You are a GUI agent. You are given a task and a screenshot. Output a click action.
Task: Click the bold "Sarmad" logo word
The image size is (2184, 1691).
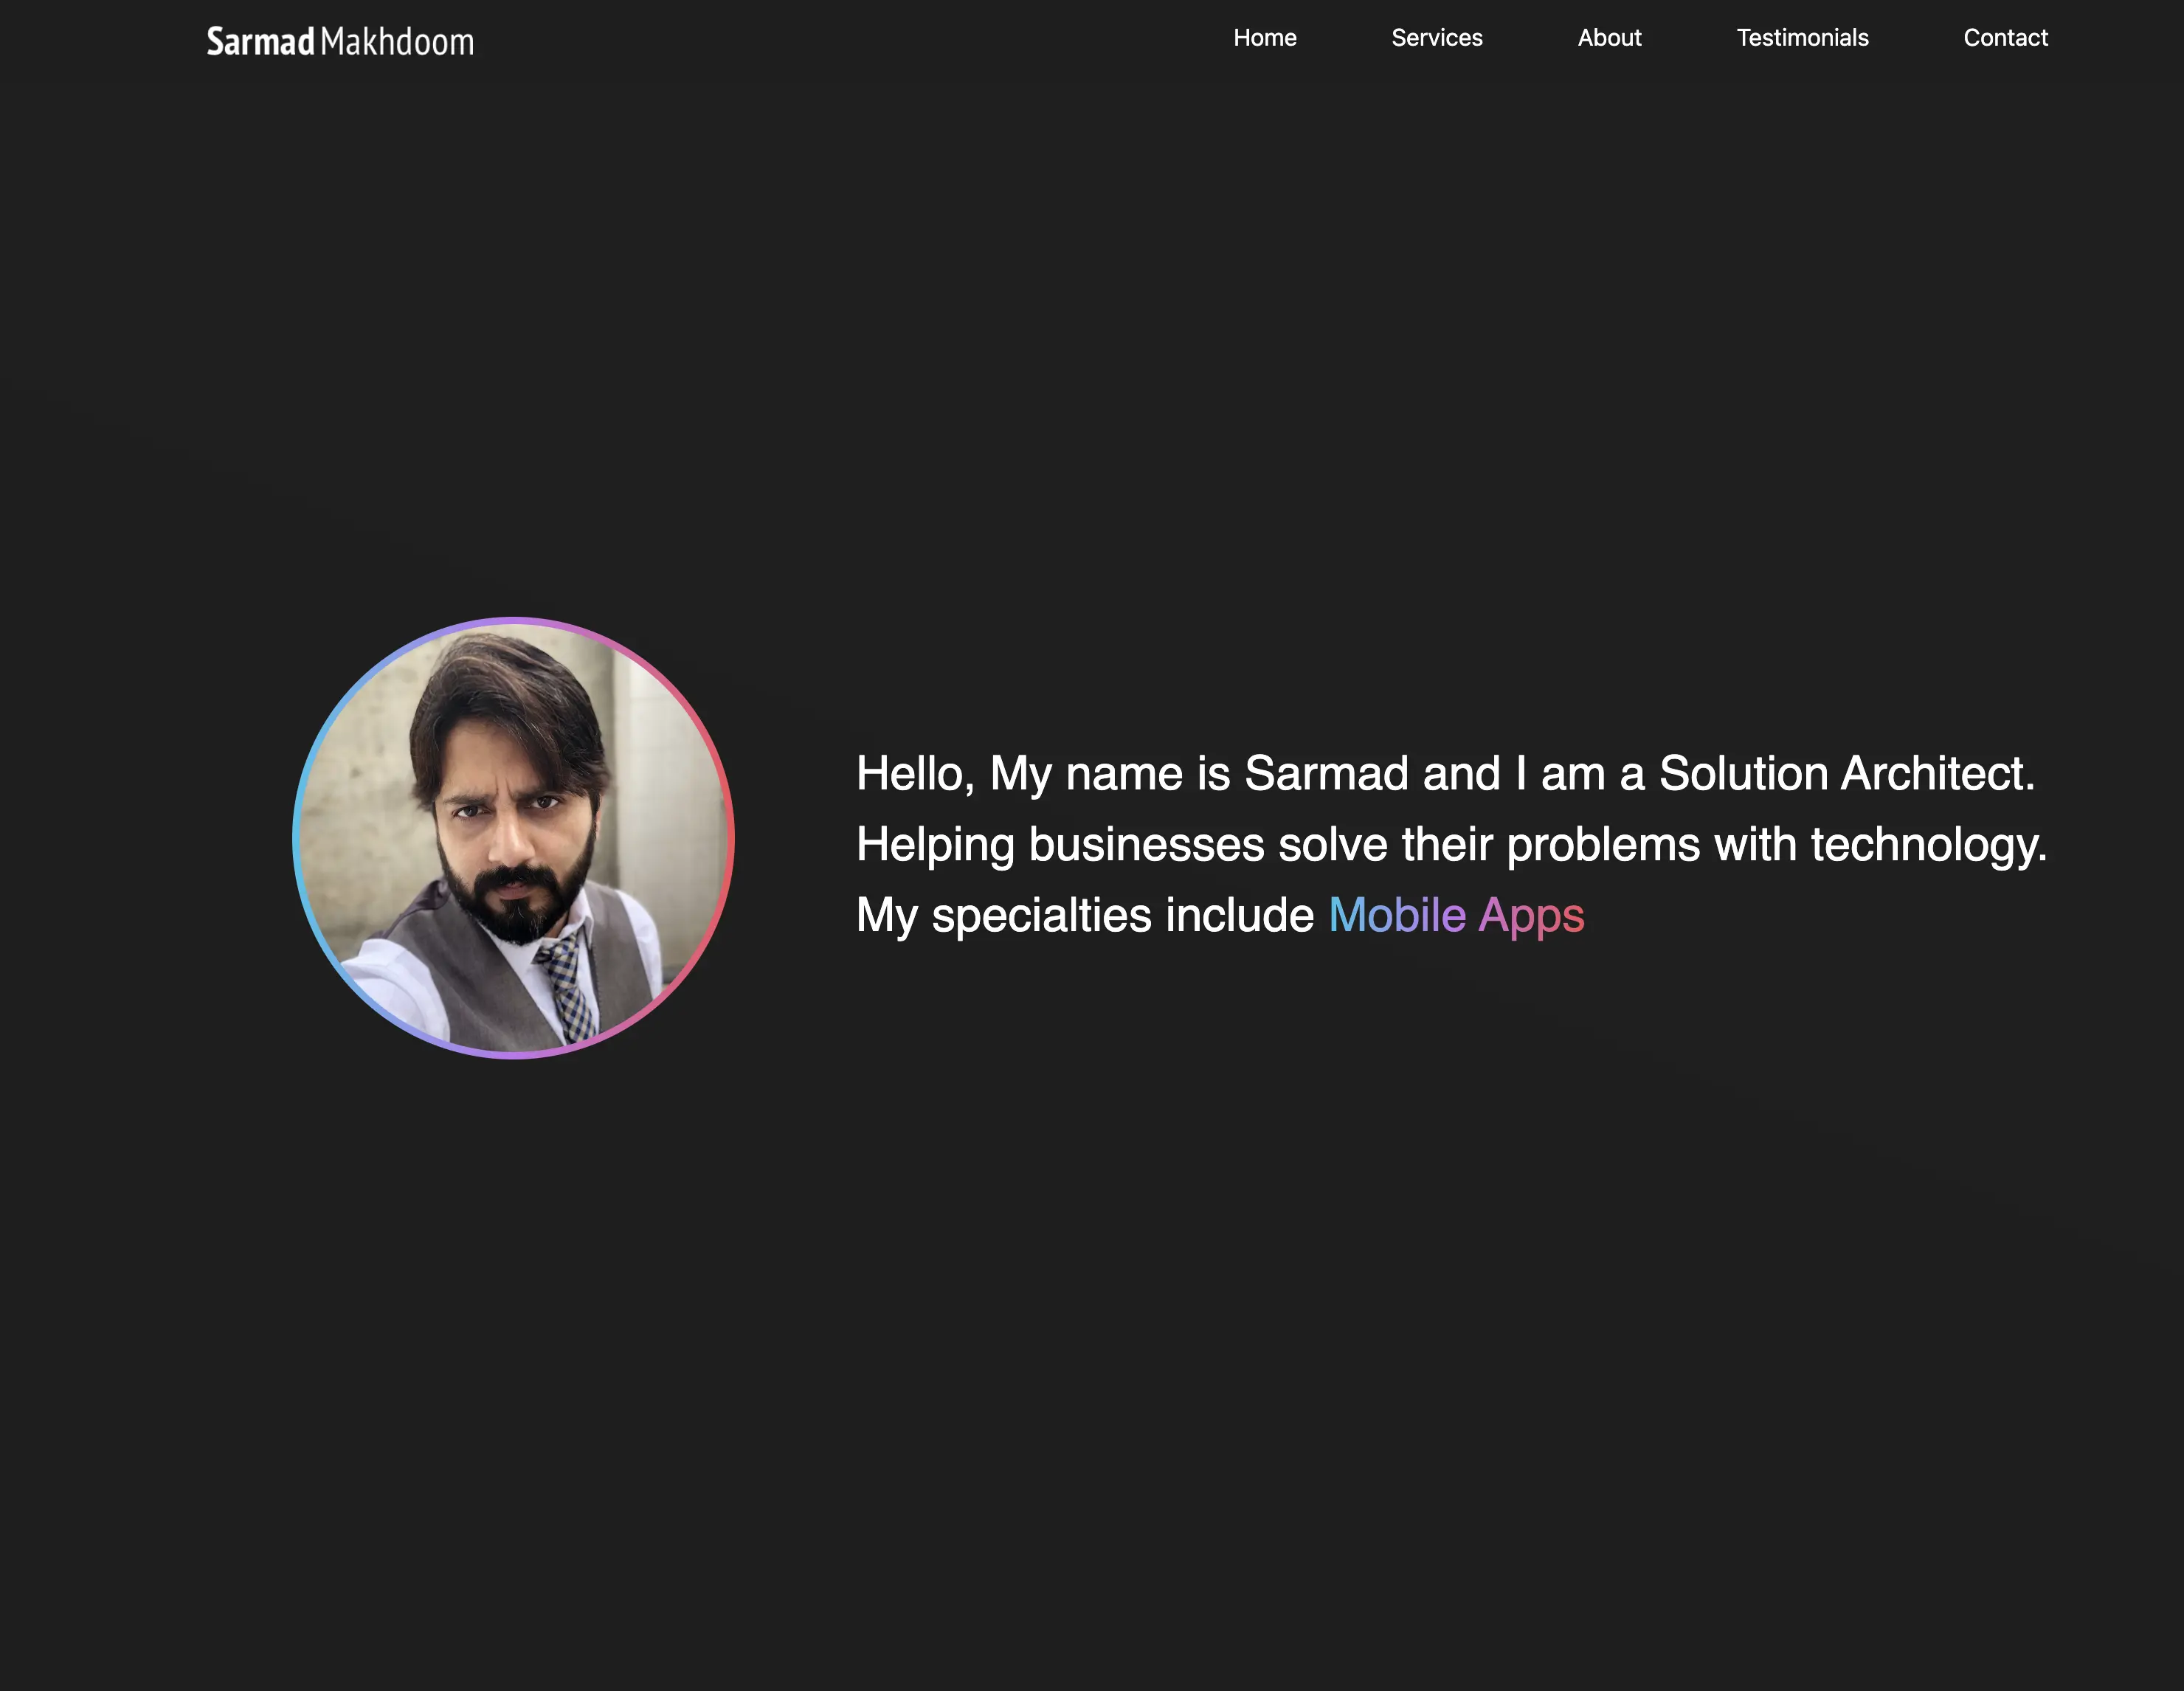[x=260, y=42]
